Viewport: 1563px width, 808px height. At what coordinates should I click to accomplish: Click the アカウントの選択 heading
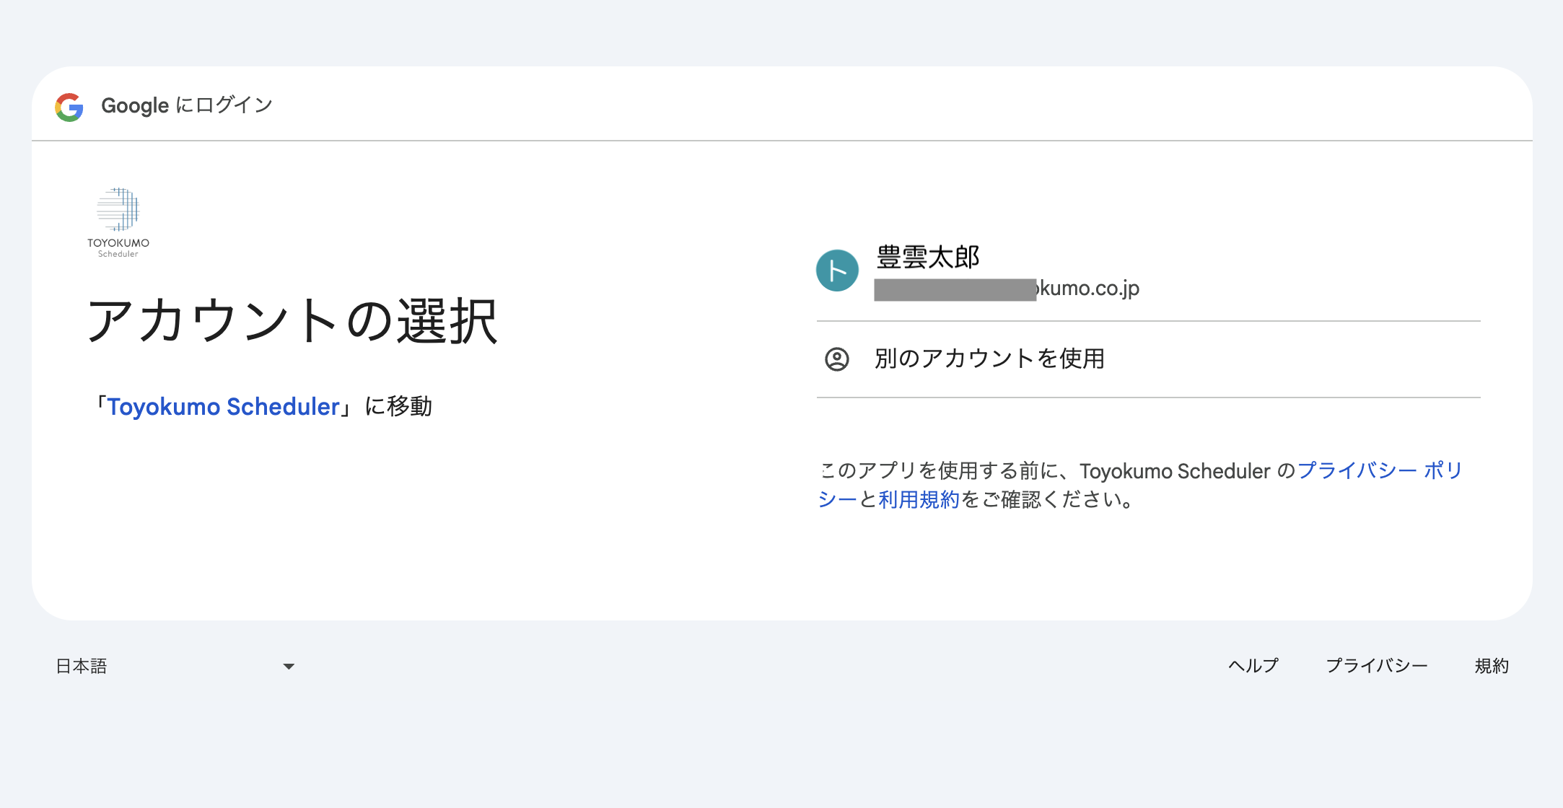(292, 321)
